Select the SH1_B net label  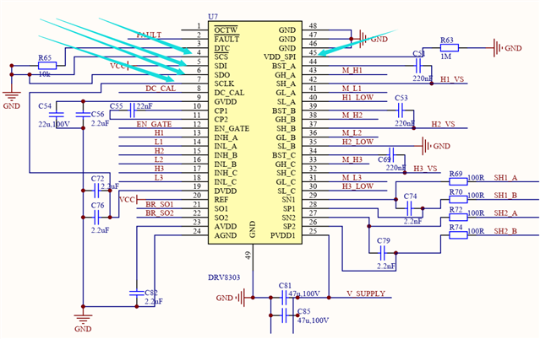[x=505, y=196]
